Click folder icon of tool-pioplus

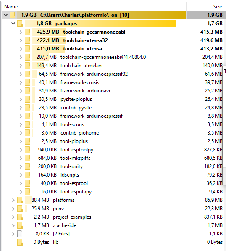pos(27,141)
